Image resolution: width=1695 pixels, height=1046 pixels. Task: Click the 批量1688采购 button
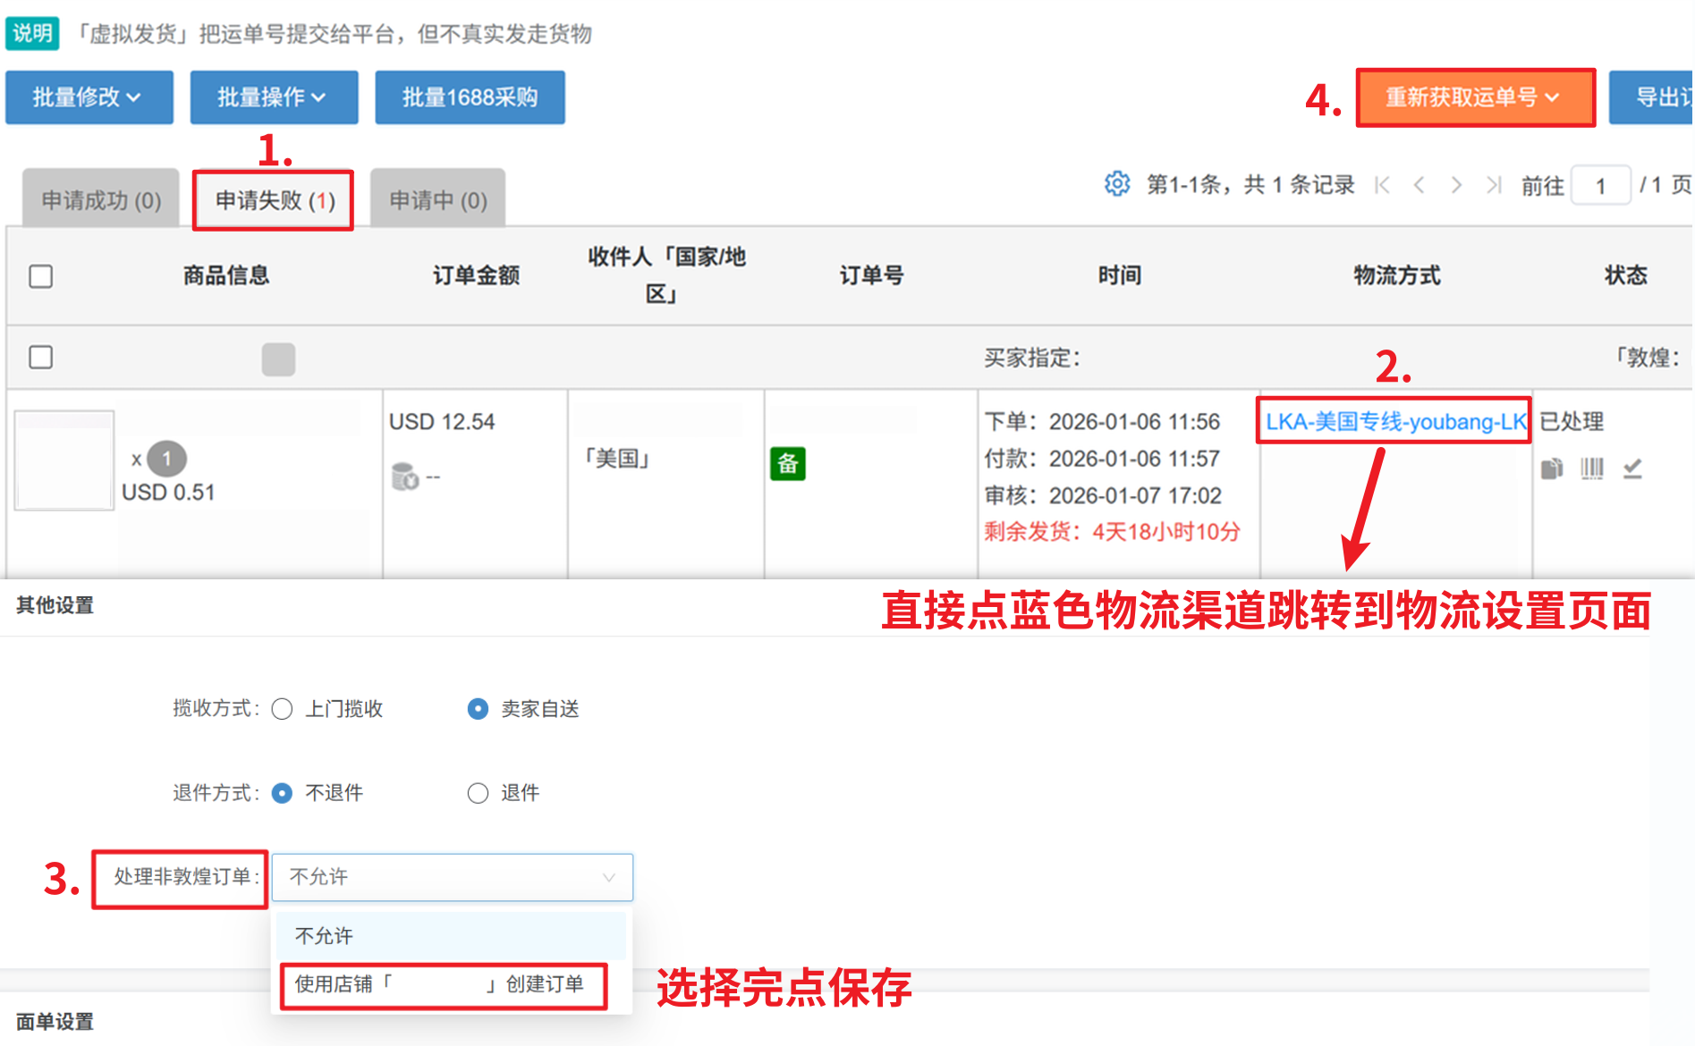point(470,97)
